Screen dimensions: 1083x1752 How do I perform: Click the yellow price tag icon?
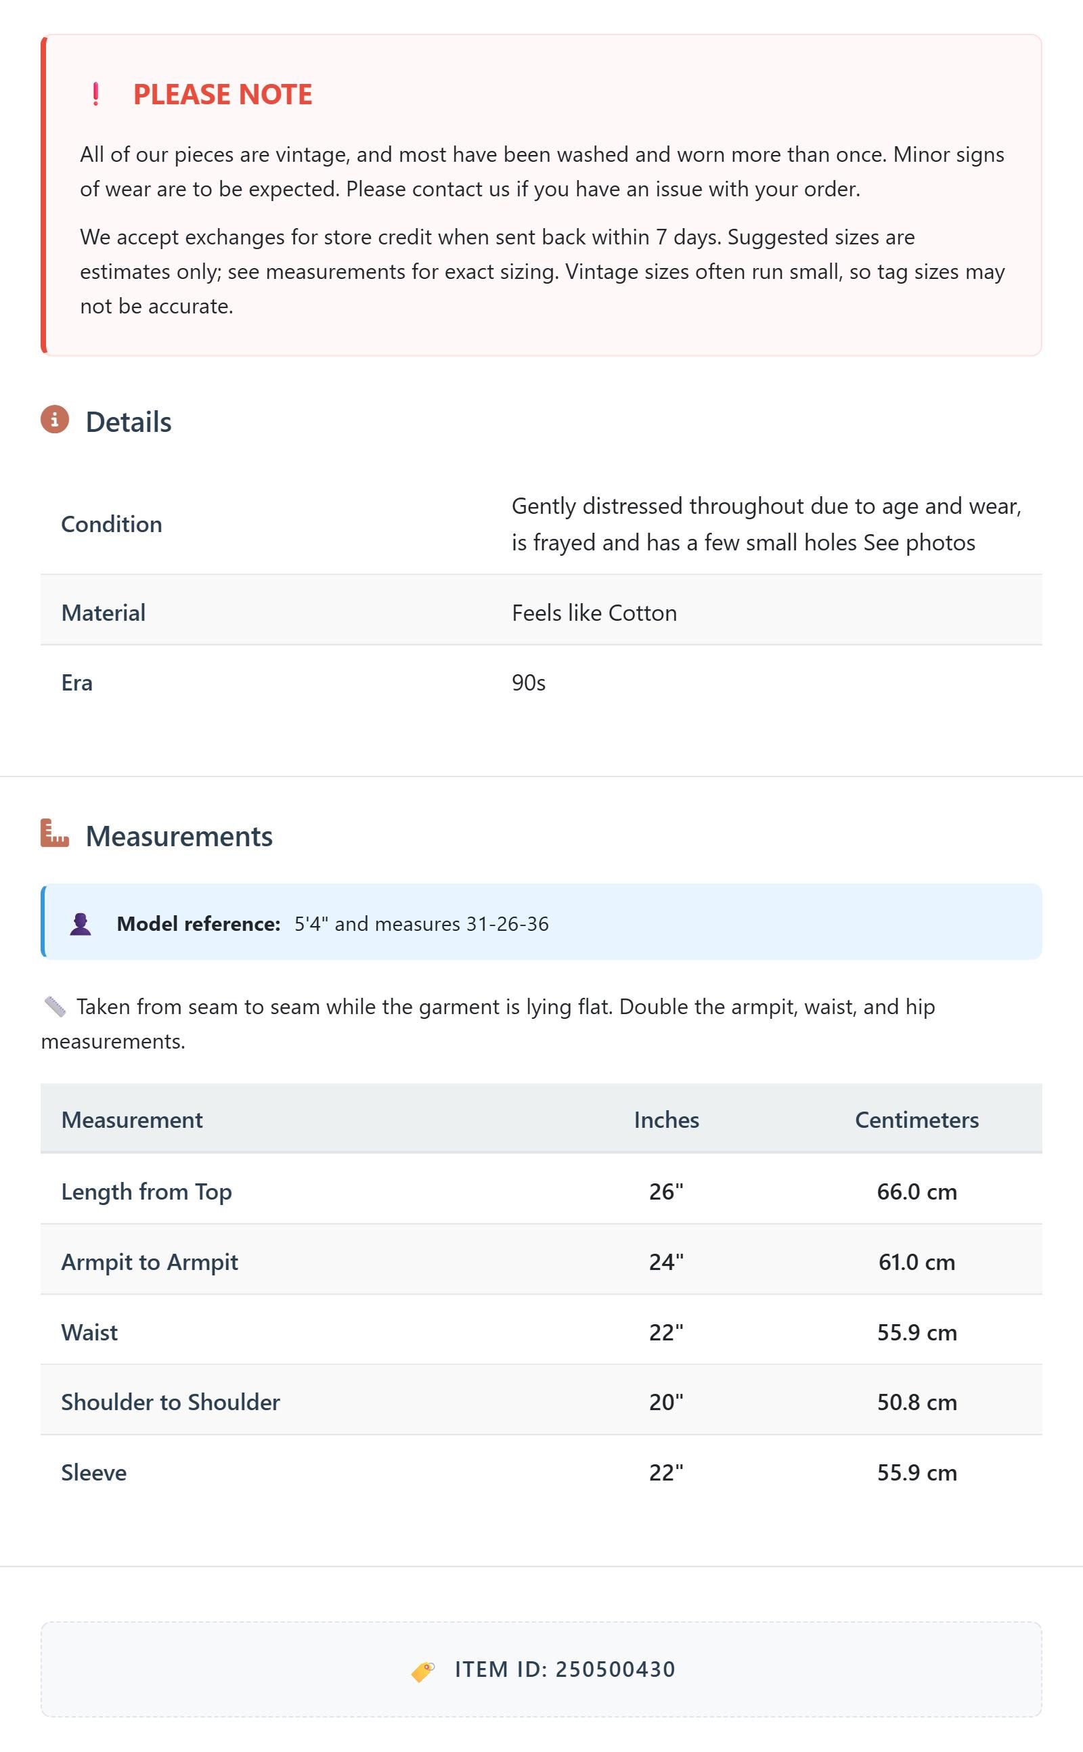point(422,1671)
